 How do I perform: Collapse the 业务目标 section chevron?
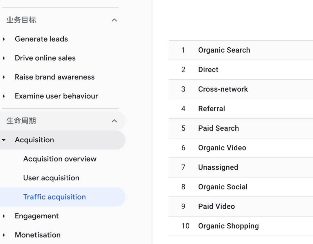(x=114, y=20)
